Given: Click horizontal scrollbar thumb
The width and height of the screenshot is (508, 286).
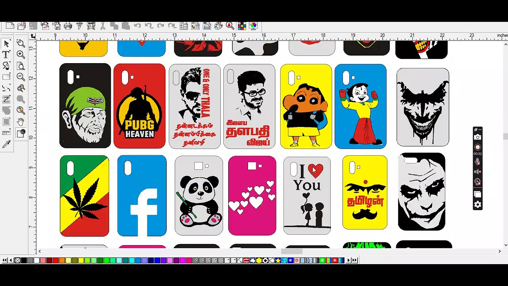Looking at the screenshot, I should pos(292,251).
